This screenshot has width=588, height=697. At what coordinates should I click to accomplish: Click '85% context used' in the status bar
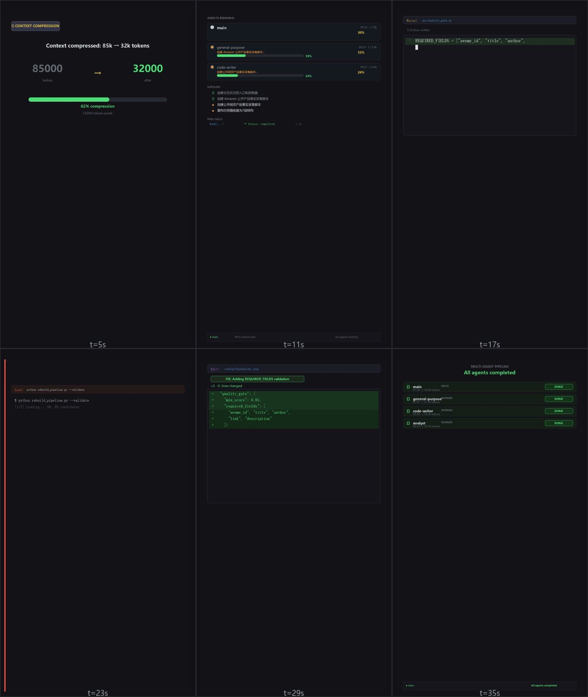click(x=245, y=337)
